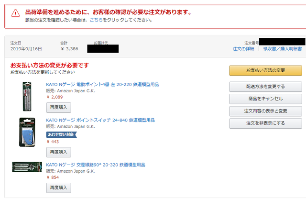306x199 pixels.
Task: Click 商品をキャンセル button
Action: coord(266,99)
